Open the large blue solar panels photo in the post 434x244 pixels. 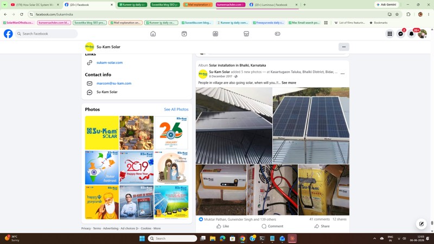(x=311, y=126)
